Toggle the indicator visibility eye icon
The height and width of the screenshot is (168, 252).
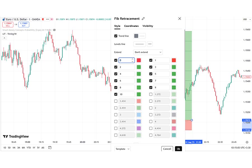click(x=54, y=30)
